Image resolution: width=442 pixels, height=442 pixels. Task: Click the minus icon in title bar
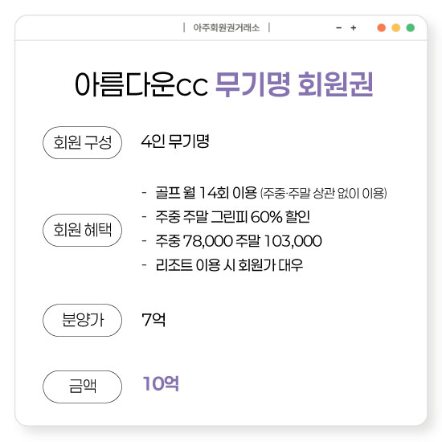click(339, 28)
